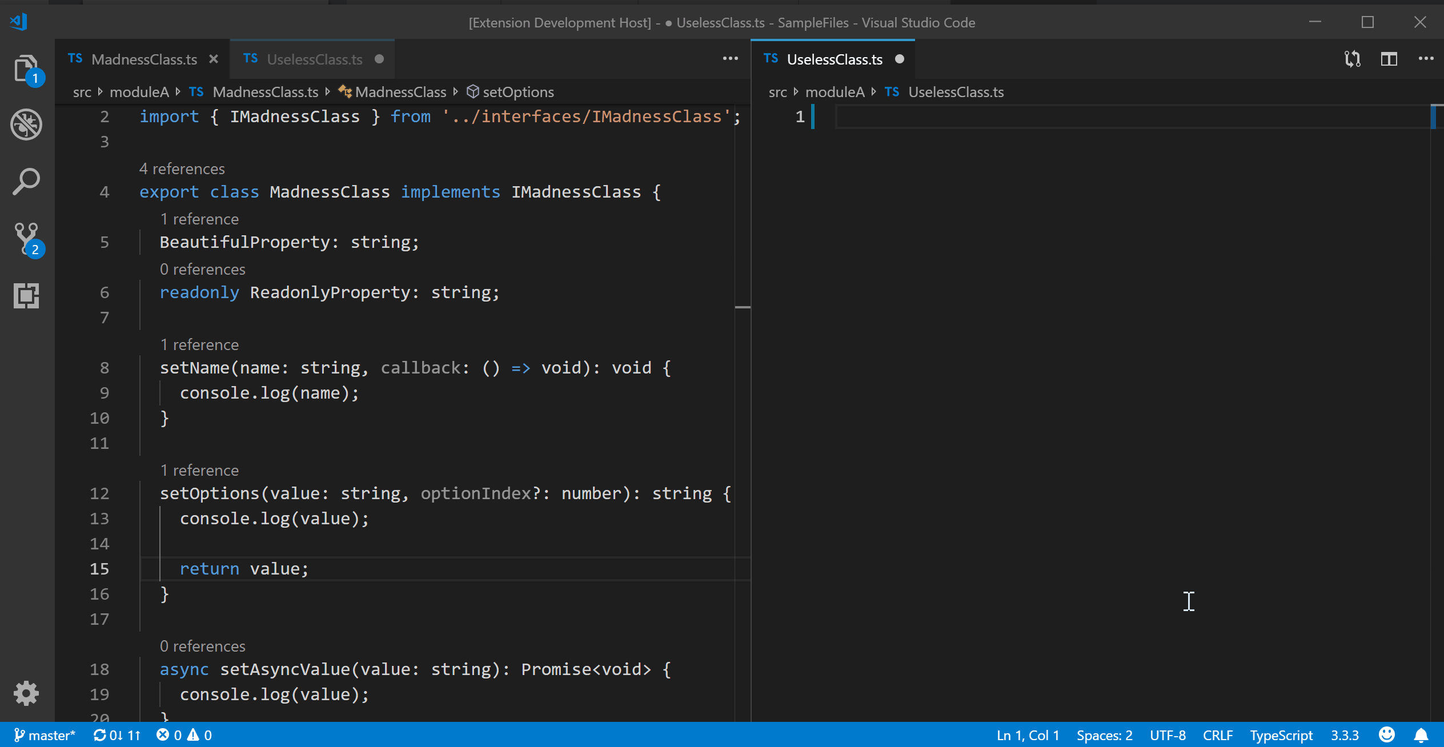
Task: Open the Search view in activity bar
Action: point(26,182)
